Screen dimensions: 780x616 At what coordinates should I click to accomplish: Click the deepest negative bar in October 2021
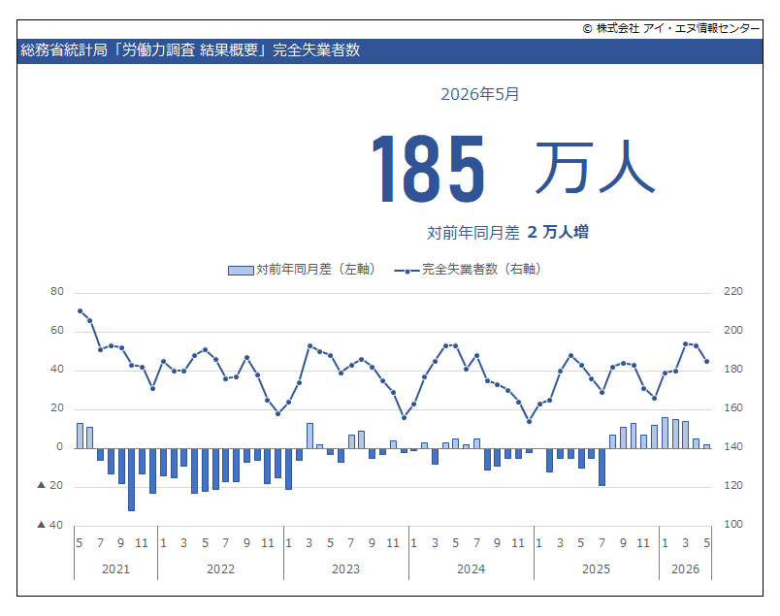(131, 479)
